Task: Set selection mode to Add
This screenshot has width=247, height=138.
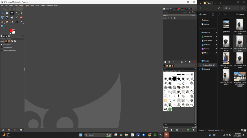Action: tap(9, 41)
